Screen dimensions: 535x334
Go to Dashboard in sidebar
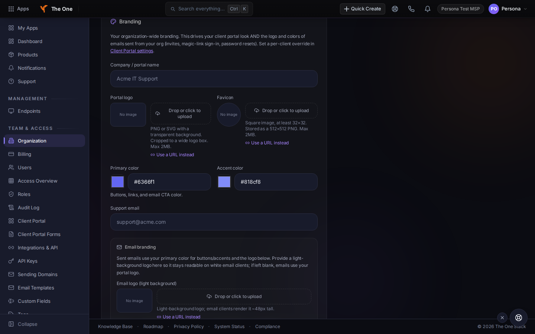45,41
